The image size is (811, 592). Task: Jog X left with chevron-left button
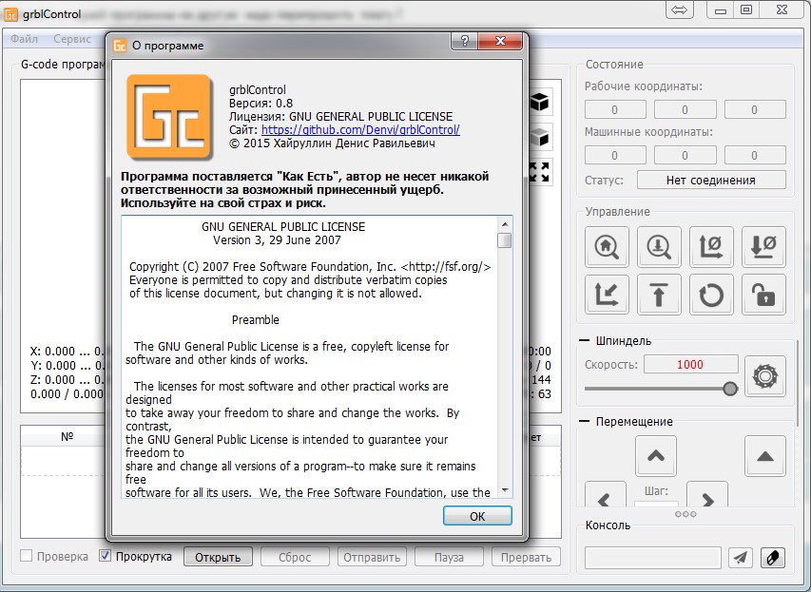[605, 495]
